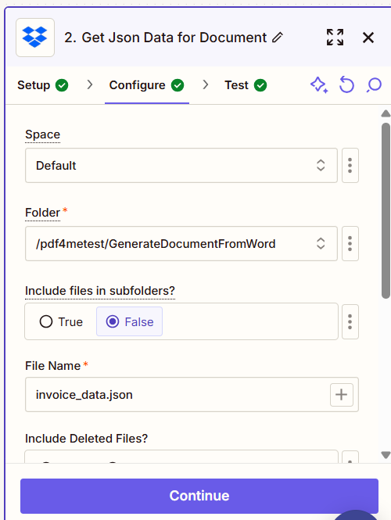Switch to the Test tab
Viewport: 391px width, 520px height.
click(x=246, y=85)
